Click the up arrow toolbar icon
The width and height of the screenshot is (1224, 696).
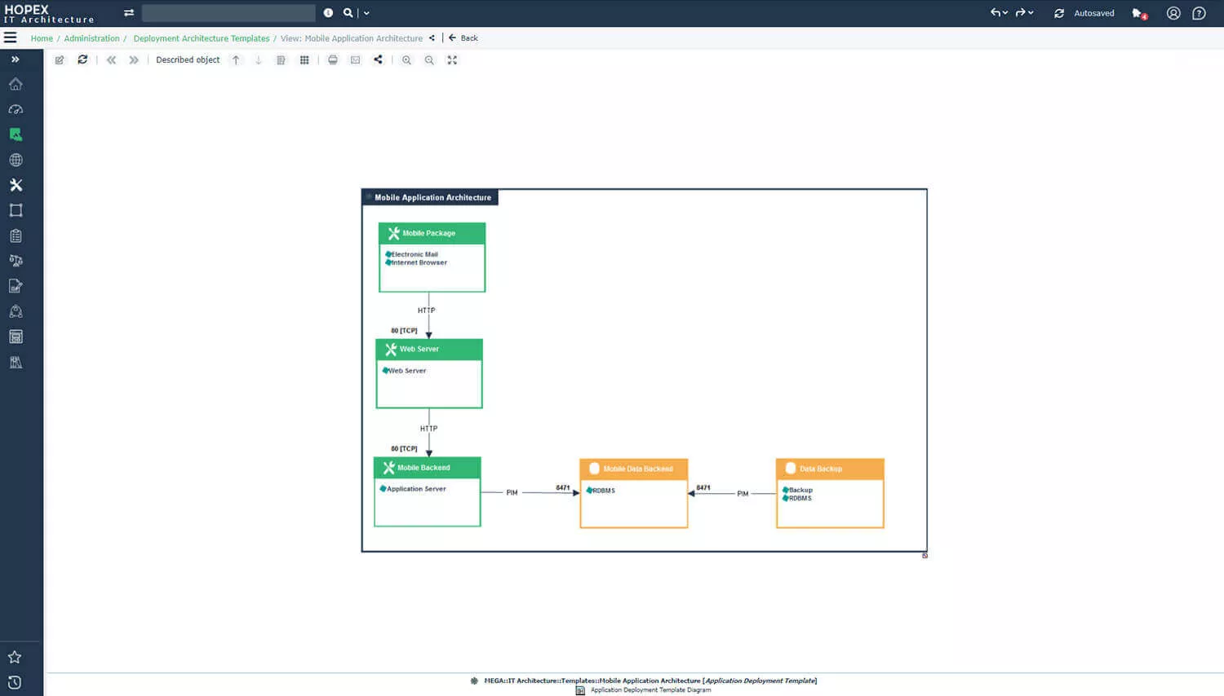click(236, 59)
